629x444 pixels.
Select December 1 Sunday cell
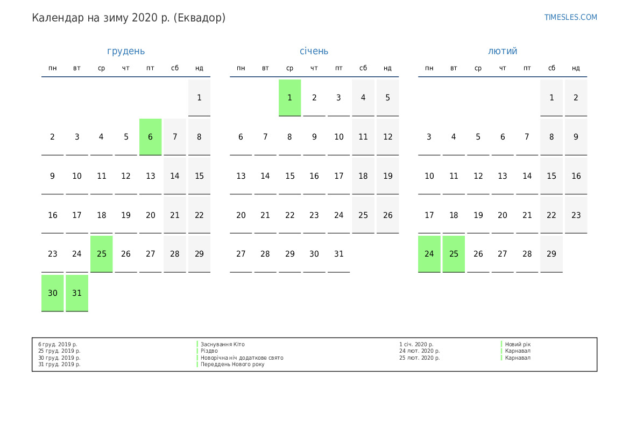(200, 98)
